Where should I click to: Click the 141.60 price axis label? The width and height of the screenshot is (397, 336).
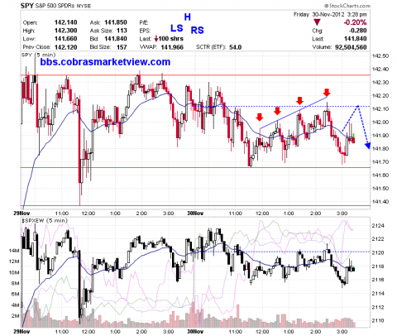click(380, 175)
